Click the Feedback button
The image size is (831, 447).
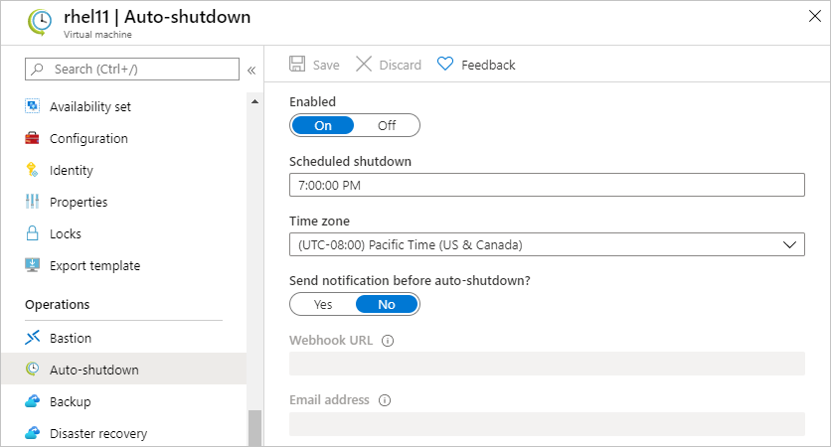coord(476,65)
